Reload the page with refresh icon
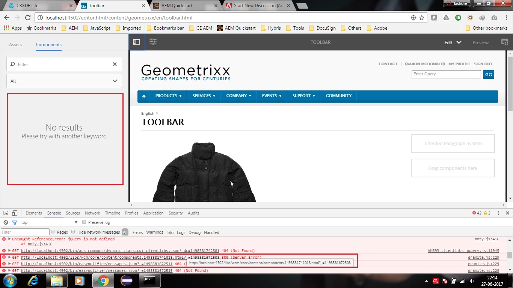 (27, 18)
